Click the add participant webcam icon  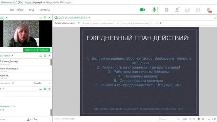pyautogui.click(x=177, y=9)
